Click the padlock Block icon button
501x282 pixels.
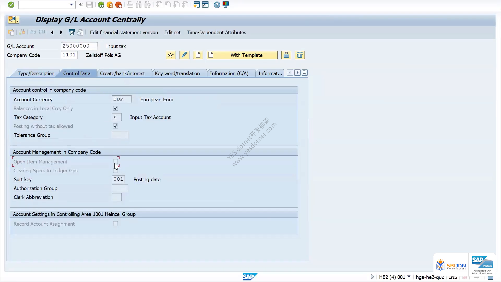pos(286,55)
